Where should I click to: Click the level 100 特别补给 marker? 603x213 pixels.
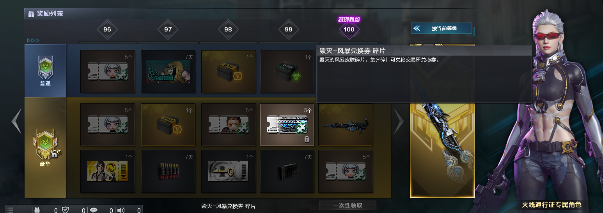[x=349, y=28]
